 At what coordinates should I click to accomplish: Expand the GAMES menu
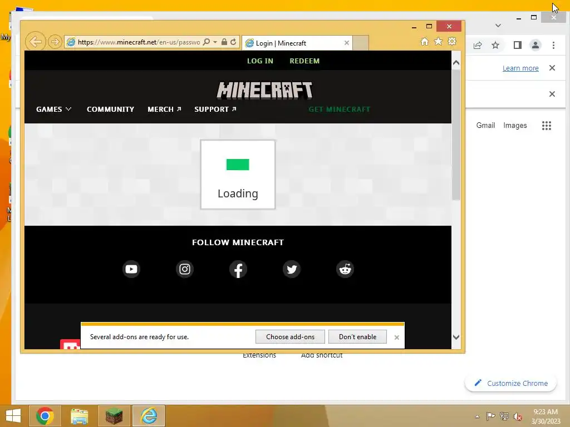coord(53,110)
